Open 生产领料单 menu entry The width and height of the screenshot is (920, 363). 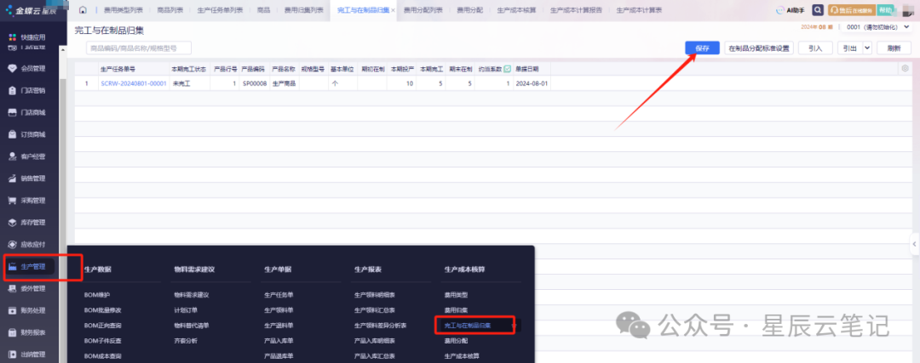pos(279,310)
